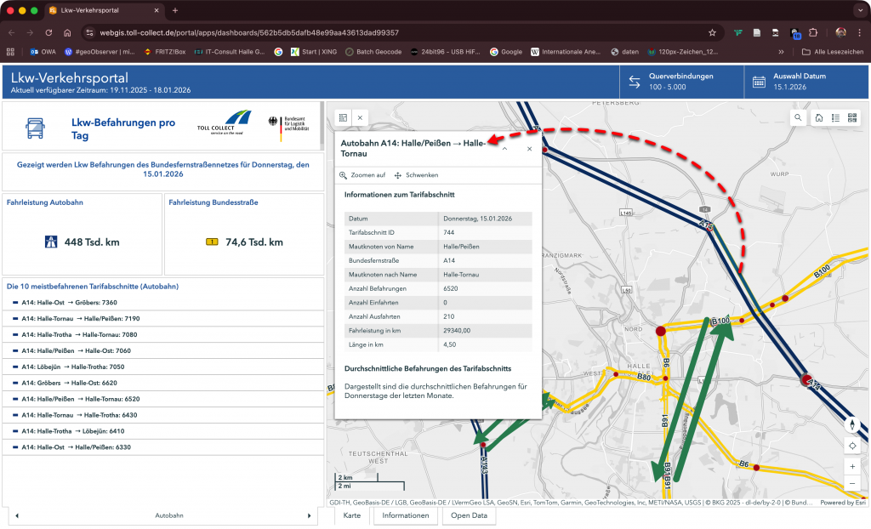Open the Querverbindungen filter selector
The image size is (871, 529).
pyautogui.click(x=681, y=82)
